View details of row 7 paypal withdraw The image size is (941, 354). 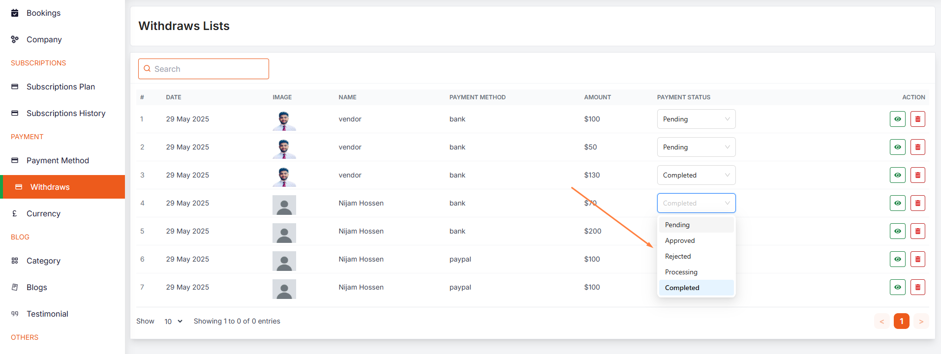click(897, 287)
